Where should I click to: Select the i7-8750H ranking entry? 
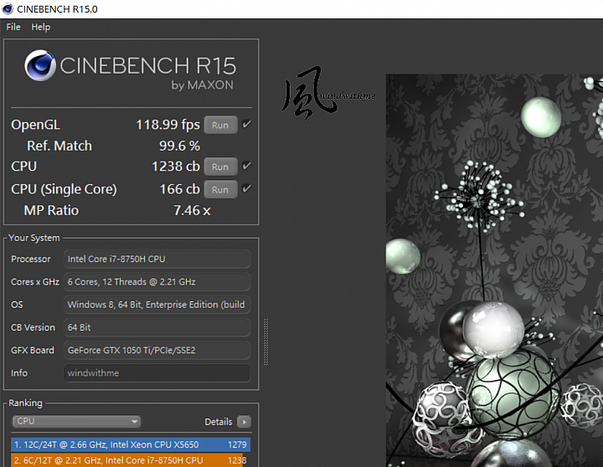point(131,459)
